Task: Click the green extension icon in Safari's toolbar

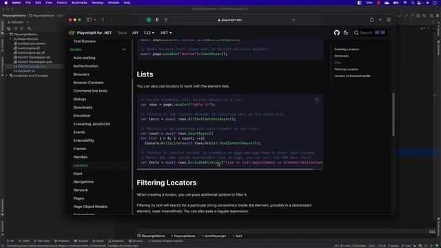Action: coord(149,20)
